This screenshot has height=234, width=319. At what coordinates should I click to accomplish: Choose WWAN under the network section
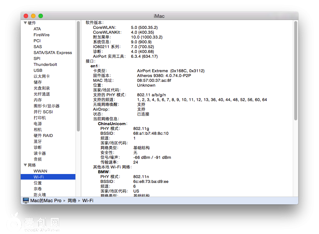(x=40, y=171)
